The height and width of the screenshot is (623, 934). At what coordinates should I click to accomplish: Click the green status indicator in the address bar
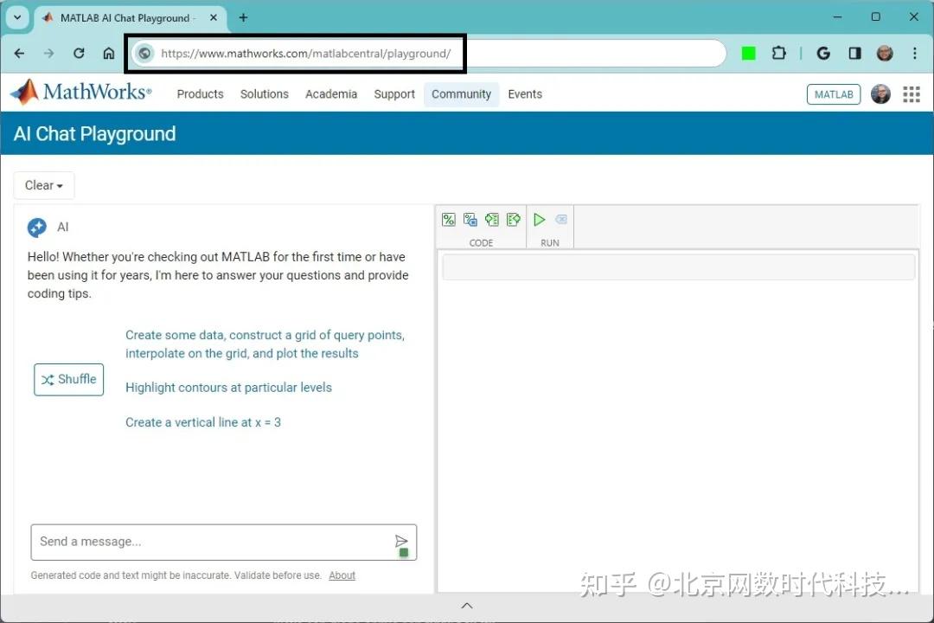click(x=748, y=53)
